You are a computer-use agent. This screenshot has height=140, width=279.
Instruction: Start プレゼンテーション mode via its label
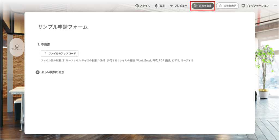point(257,6)
